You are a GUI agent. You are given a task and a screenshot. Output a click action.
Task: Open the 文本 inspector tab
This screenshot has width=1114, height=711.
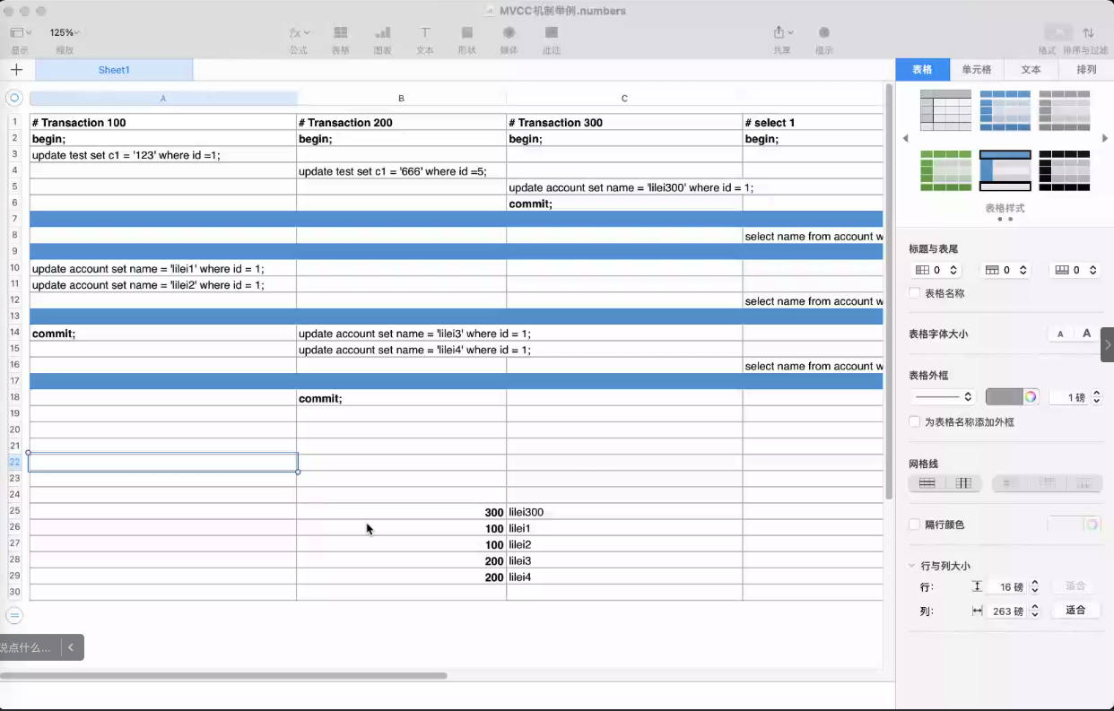point(1031,69)
